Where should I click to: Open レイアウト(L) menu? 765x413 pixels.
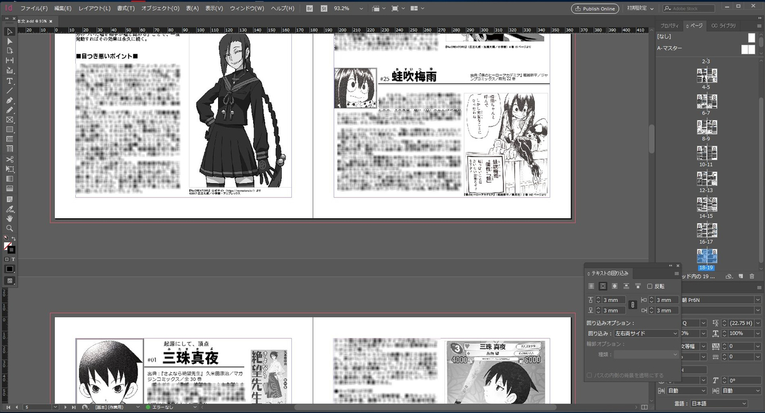[94, 9]
